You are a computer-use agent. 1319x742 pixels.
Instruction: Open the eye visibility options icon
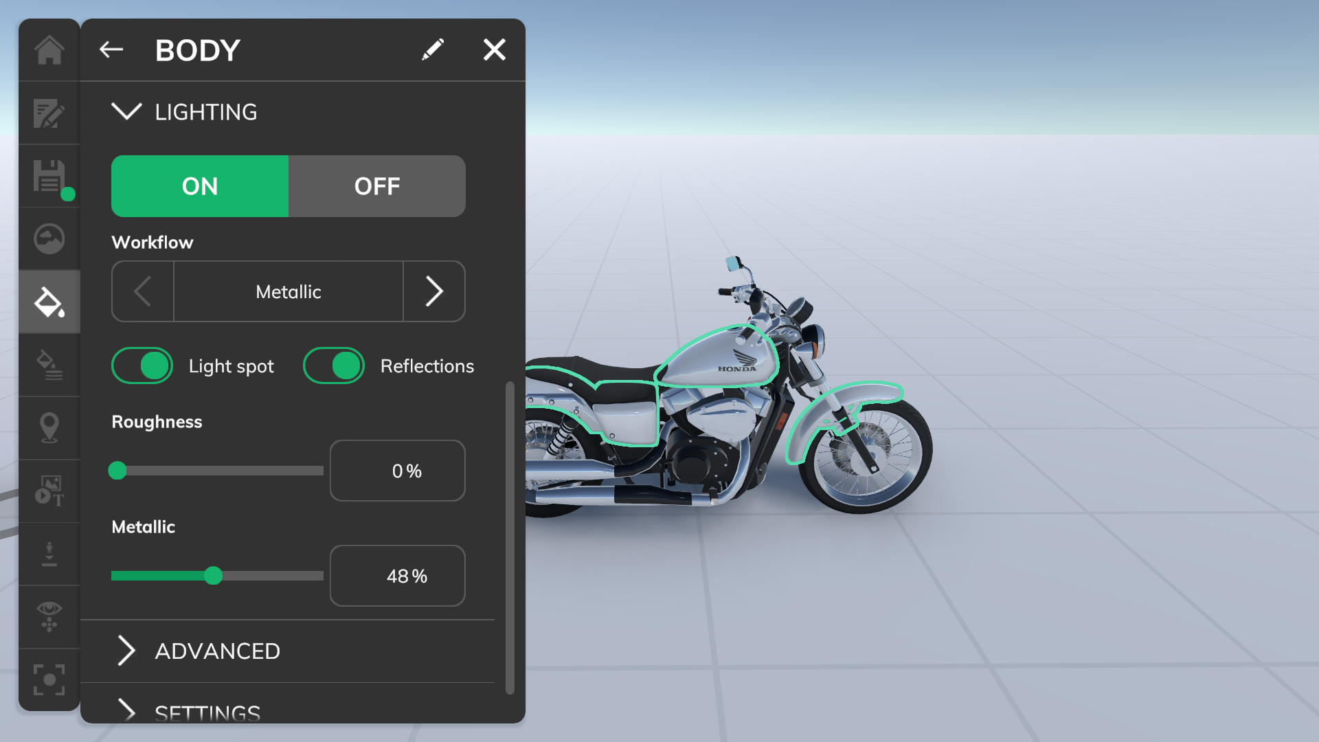pos(49,617)
